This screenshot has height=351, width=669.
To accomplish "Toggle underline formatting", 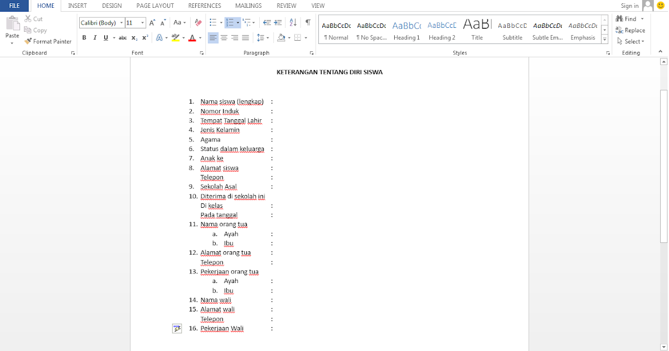I will [105, 38].
